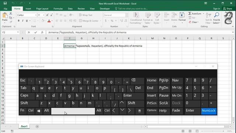Toggle NumLock on the on-screen keyboard

209,111
